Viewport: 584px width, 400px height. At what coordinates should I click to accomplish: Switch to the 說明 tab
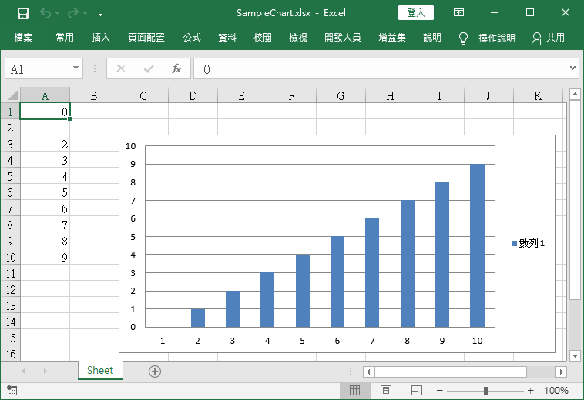pyautogui.click(x=432, y=38)
